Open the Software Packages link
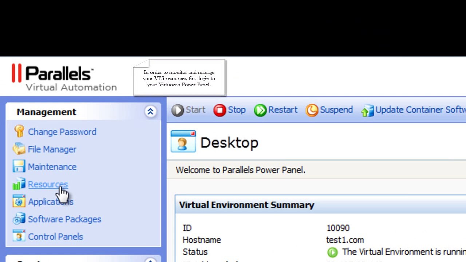The height and width of the screenshot is (262, 466). 64,219
